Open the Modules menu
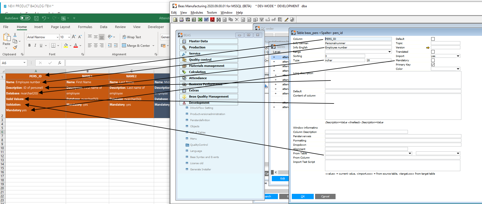The width and height of the screenshot is (482, 204). click(197, 13)
